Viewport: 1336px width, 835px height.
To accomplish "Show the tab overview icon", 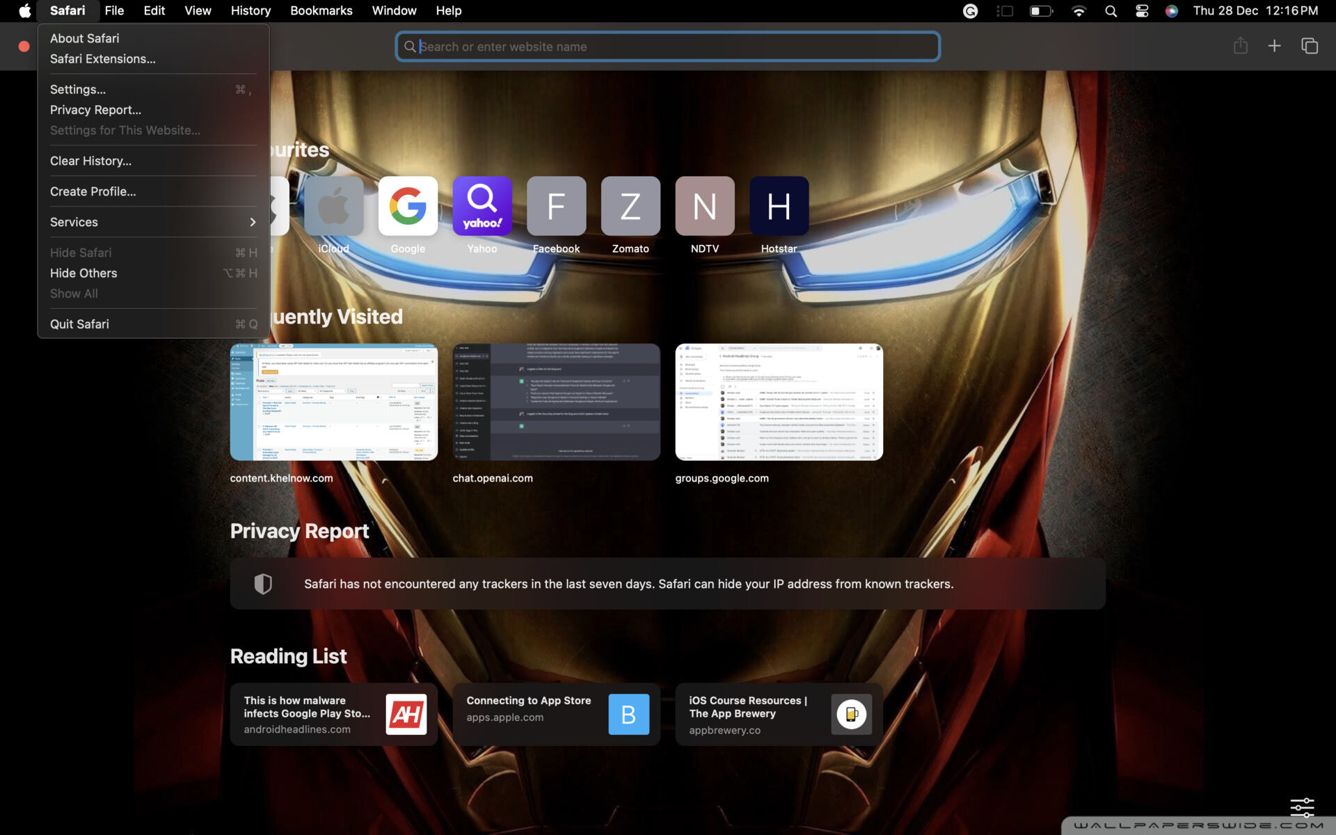I will click(x=1310, y=46).
